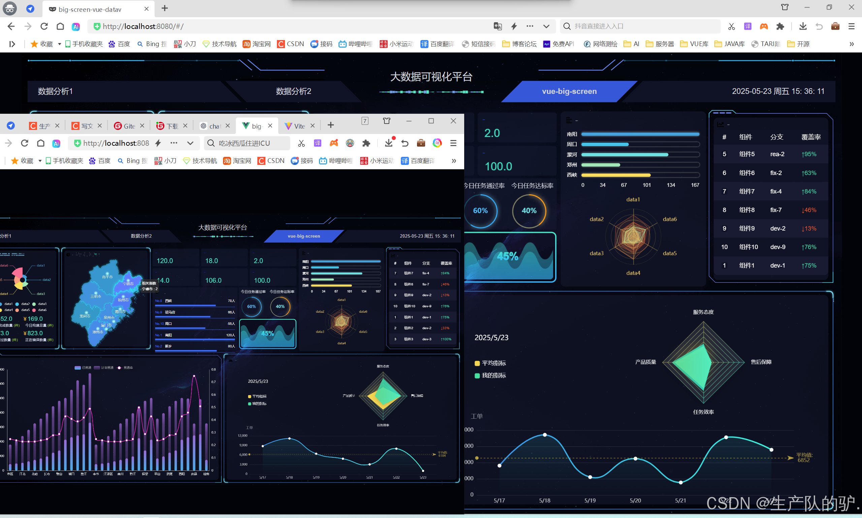Click the colorful round AI assistant icon

point(437,143)
